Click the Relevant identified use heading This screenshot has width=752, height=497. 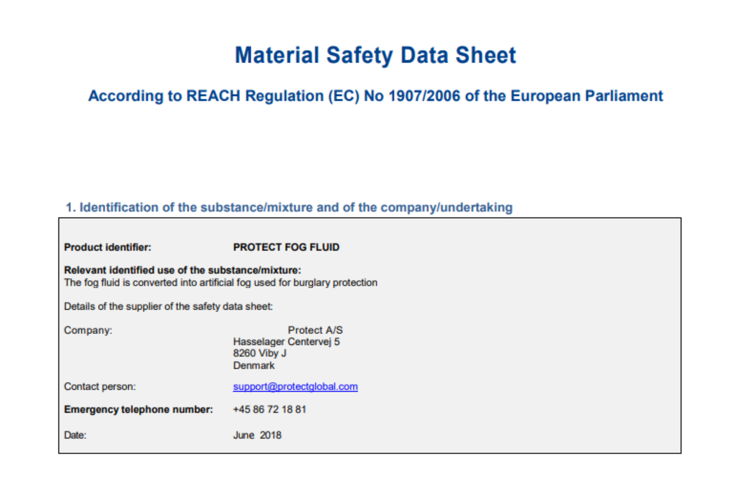click(182, 270)
